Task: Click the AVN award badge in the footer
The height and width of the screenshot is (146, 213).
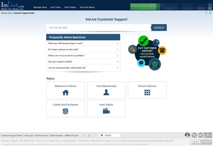Action: (200, 135)
